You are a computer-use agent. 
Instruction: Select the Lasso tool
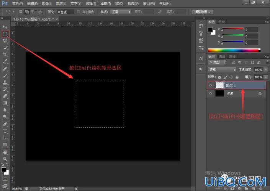tap(5, 41)
